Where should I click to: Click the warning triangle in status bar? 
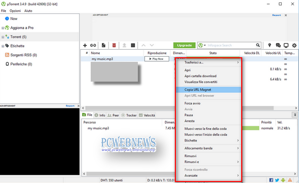click(290, 180)
